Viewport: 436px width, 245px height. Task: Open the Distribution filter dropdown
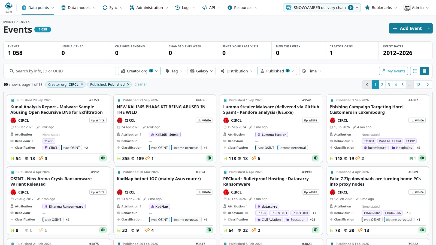237,71
